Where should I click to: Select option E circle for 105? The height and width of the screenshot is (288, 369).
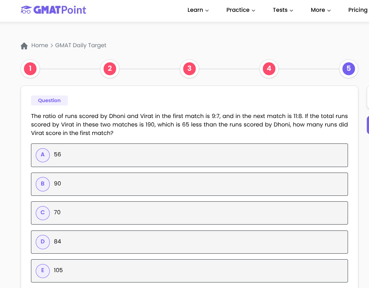pos(43,271)
